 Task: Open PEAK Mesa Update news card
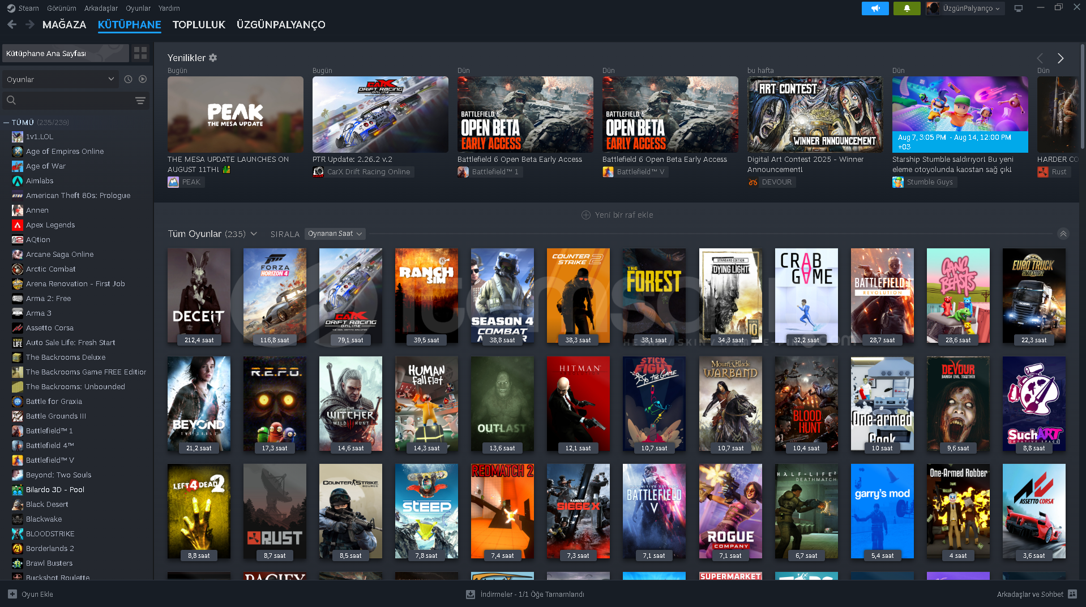(x=236, y=114)
